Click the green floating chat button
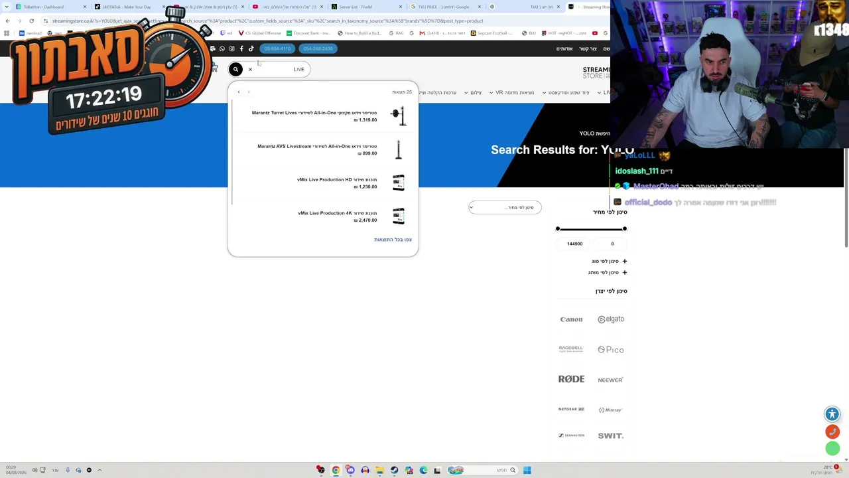 coord(832,449)
